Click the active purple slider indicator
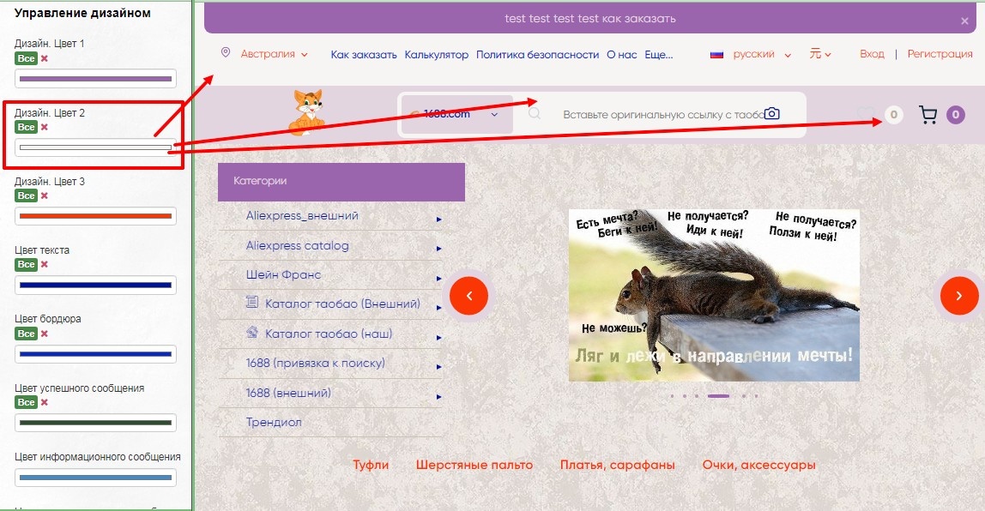The height and width of the screenshot is (511, 985). pyautogui.click(x=719, y=396)
